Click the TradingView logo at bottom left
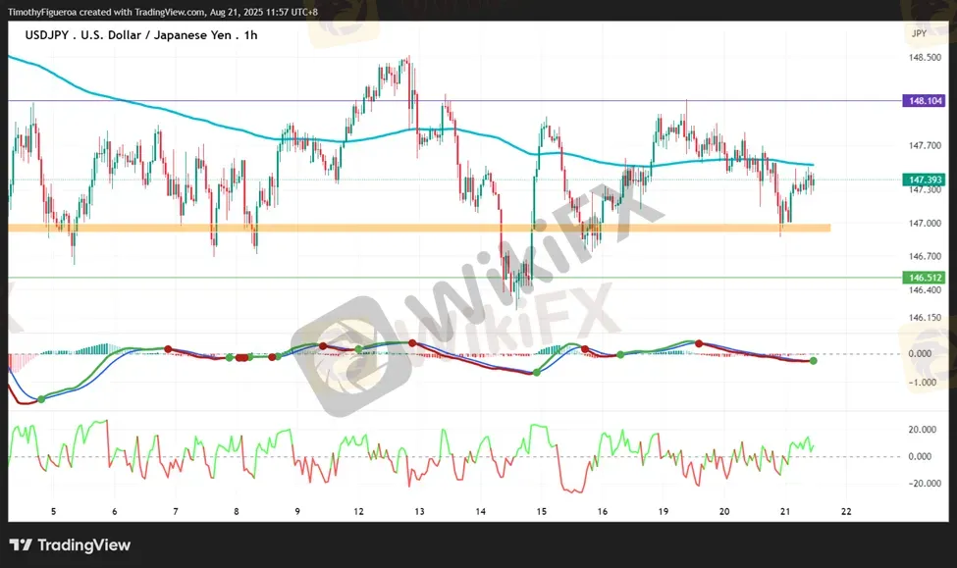 [70, 545]
